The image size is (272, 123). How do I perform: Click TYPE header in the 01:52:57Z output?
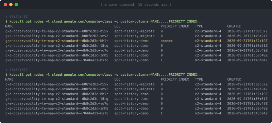(x=199, y=79)
